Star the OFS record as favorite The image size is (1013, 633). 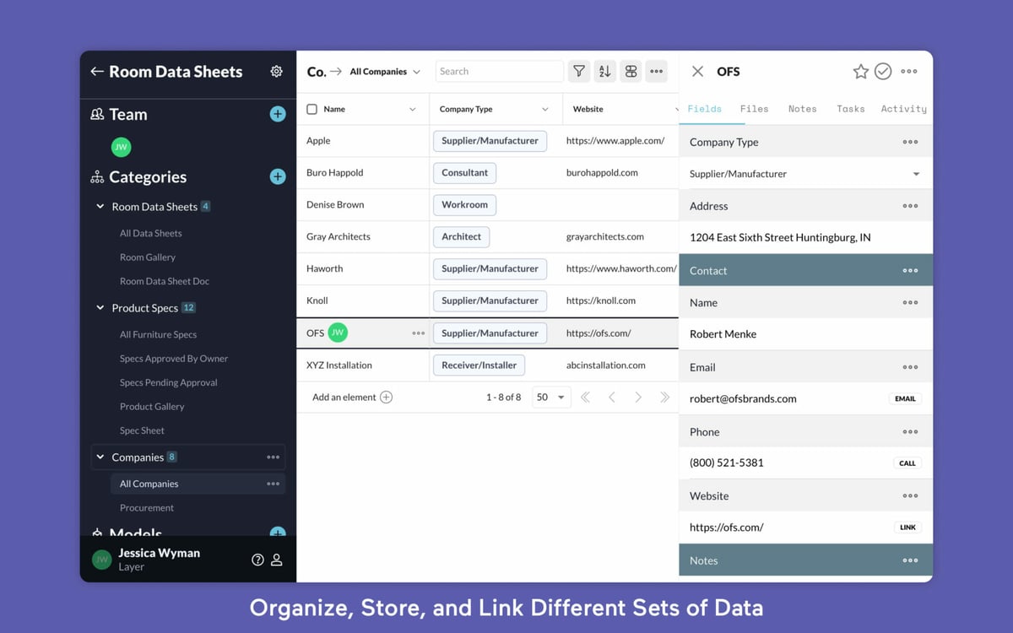pyautogui.click(x=860, y=72)
